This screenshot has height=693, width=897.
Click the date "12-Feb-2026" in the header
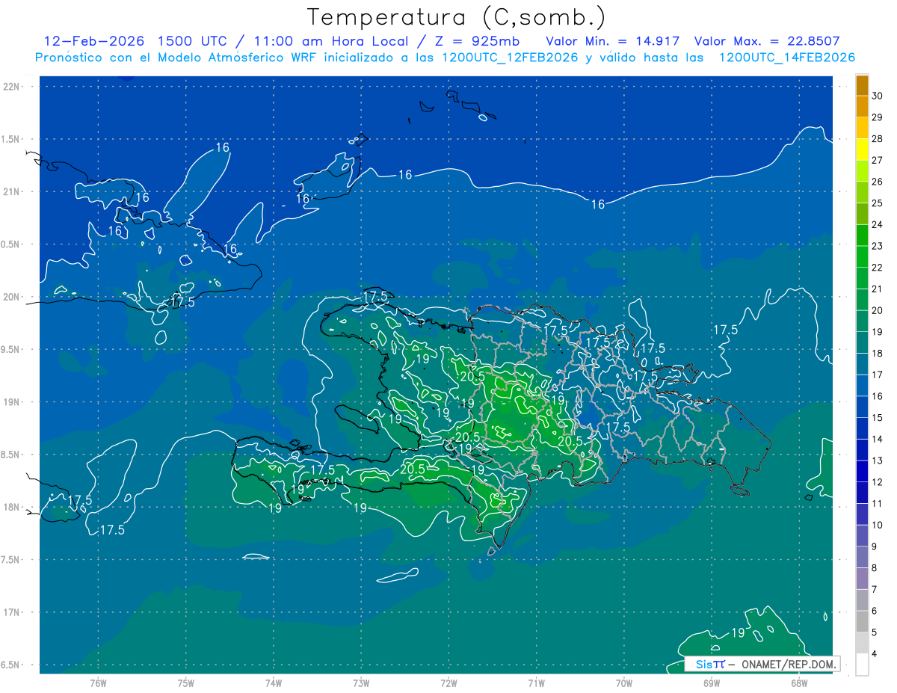(x=94, y=41)
